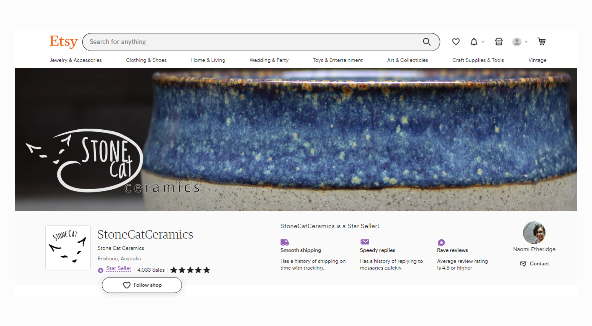592x326 pixels.
Task: Click the Speedy replies label
Action: [377, 250]
